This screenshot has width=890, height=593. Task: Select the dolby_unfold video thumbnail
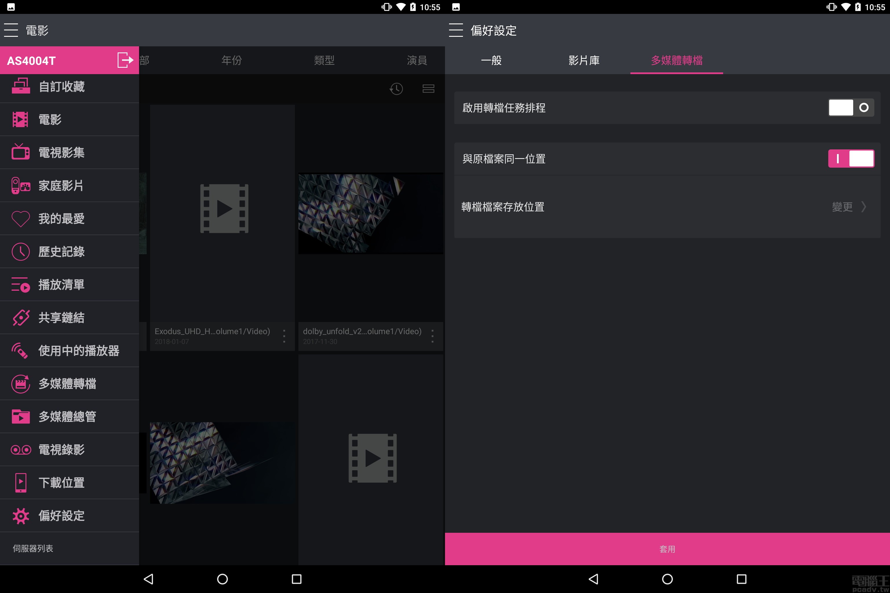(371, 213)
